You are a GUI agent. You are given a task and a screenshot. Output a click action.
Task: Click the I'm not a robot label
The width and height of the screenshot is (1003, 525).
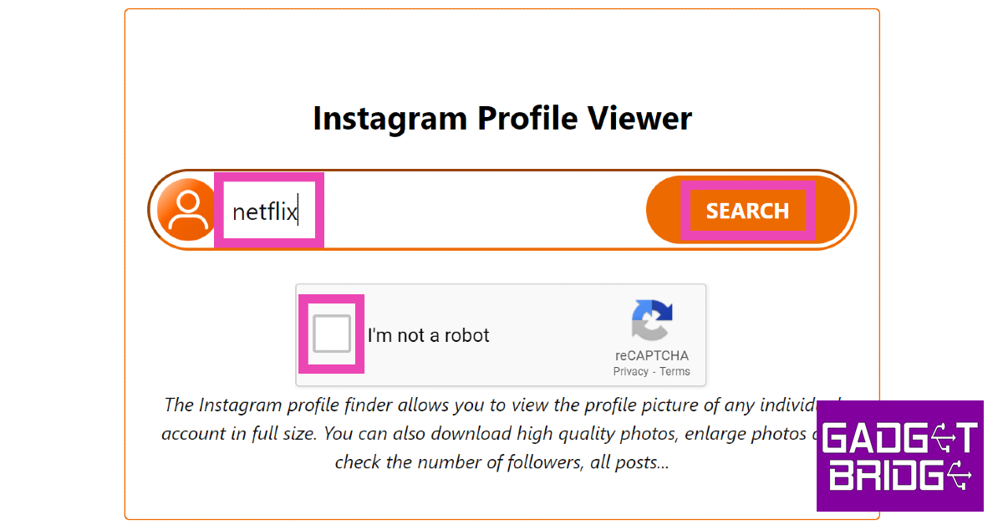coord(428,335)
